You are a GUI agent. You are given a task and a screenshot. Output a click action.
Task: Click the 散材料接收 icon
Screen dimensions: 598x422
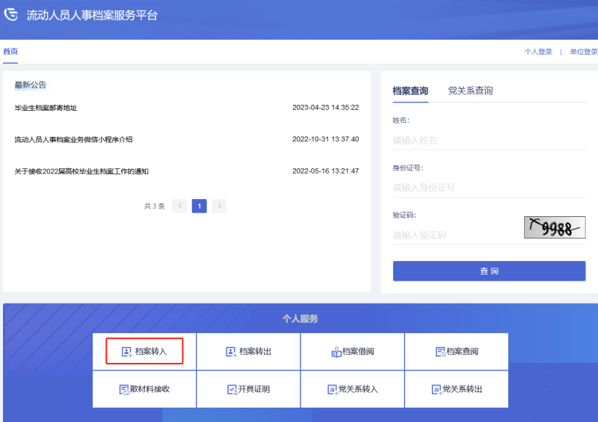tap(124, 390)
